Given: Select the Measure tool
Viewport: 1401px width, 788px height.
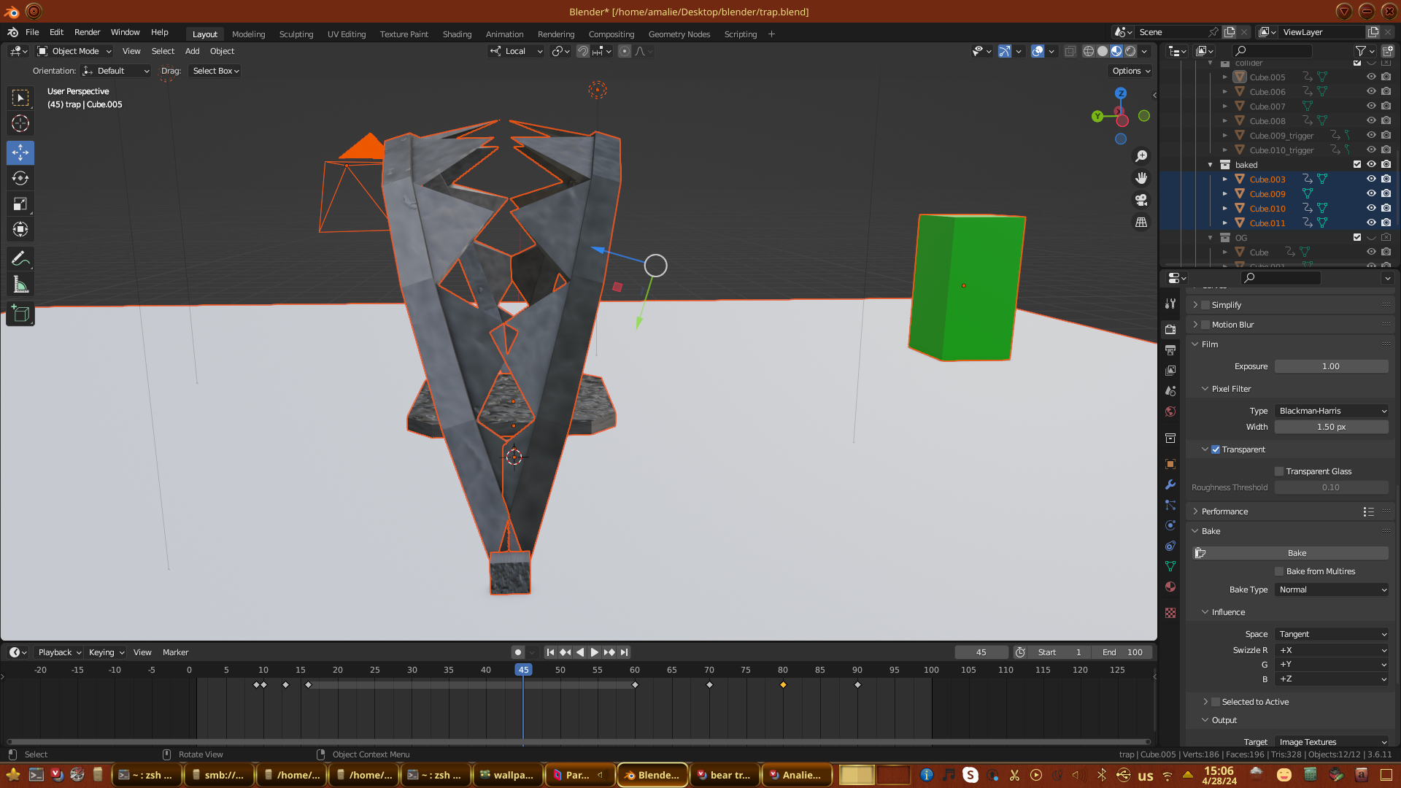Looking at the screenshot, I should 20,285.
